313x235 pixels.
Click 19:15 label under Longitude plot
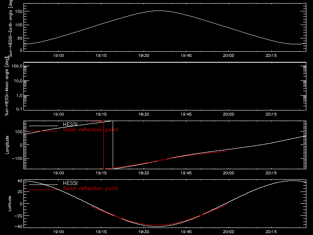pos(101,173)
